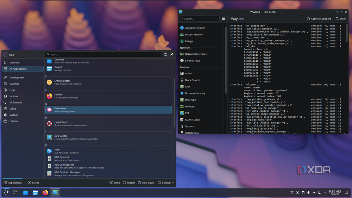Click Filter button in Info Center

341,19
